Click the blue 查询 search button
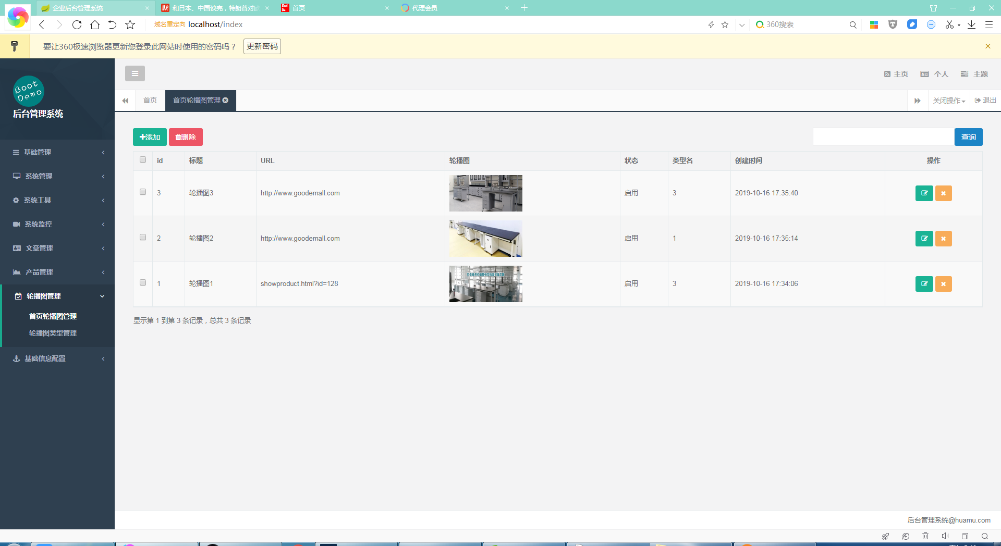The height and width of the screenshot is (546, 1001). [x=969, y=137]
